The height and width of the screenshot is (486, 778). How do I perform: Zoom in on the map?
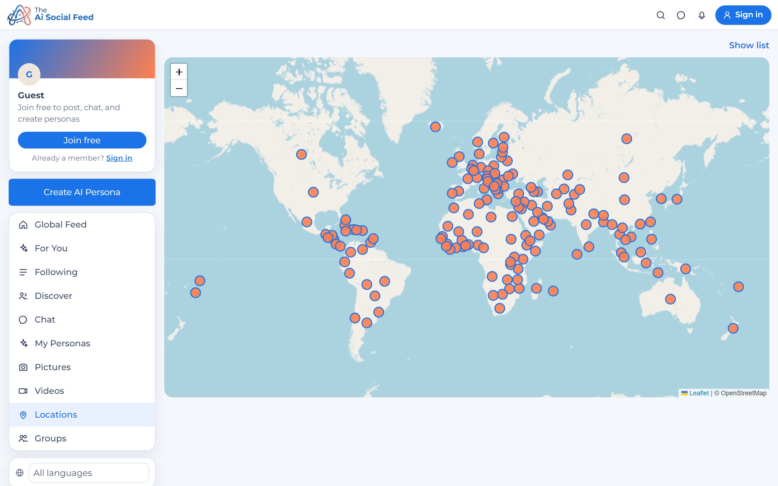[179, 72]
